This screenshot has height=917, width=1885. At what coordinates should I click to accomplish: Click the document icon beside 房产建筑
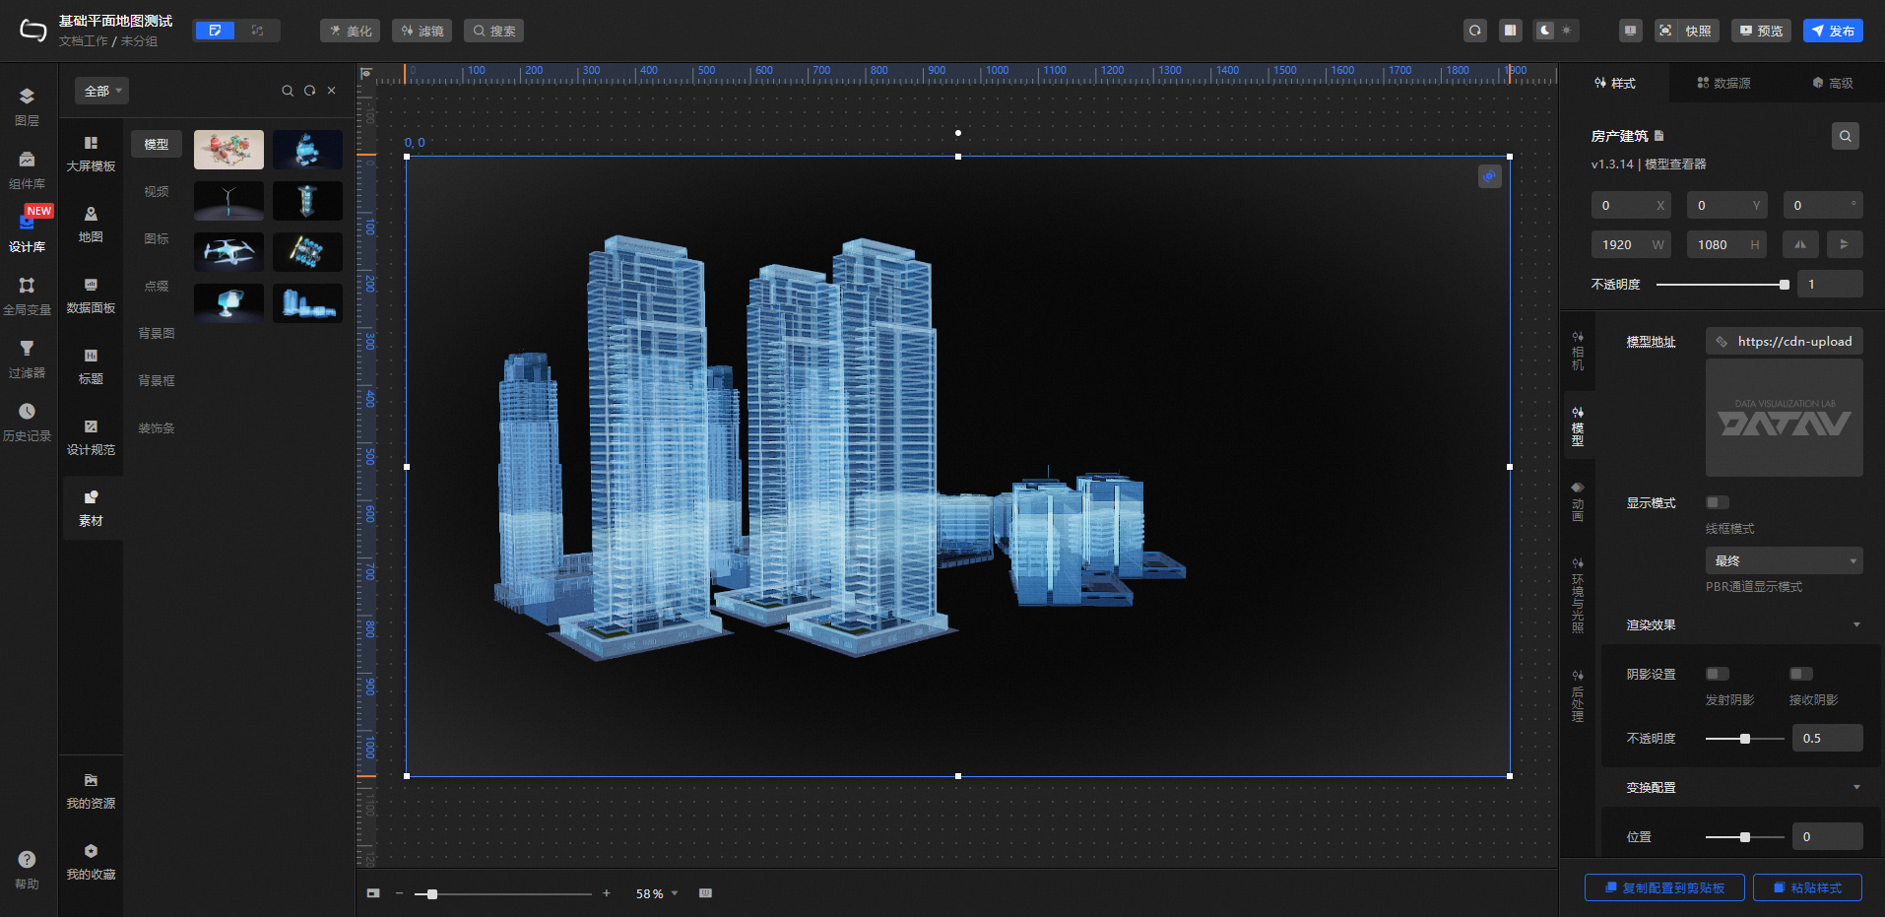pyautogui.click(x=1659, y=136)
